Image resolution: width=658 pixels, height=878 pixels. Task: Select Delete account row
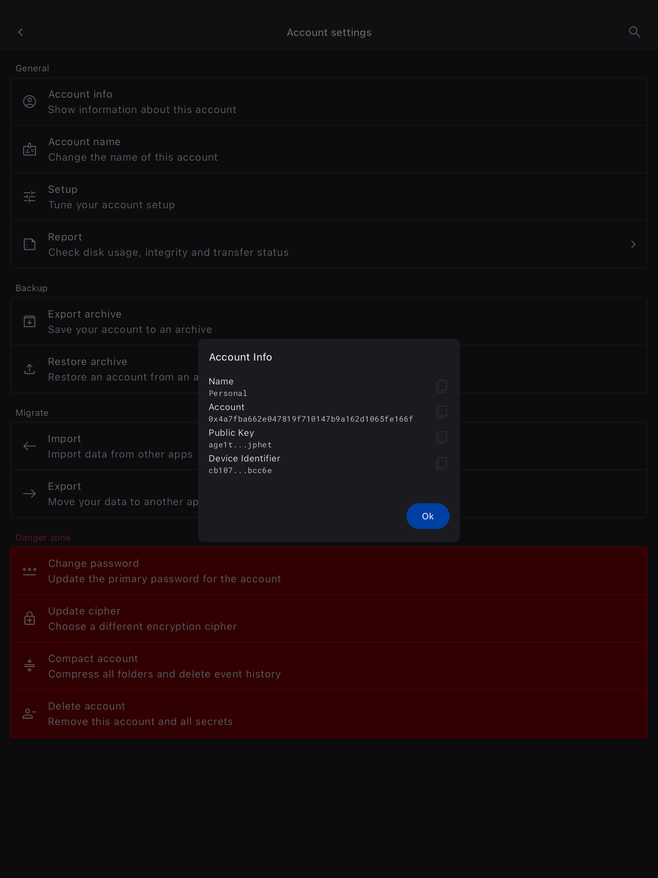click(x=329, y=714)
